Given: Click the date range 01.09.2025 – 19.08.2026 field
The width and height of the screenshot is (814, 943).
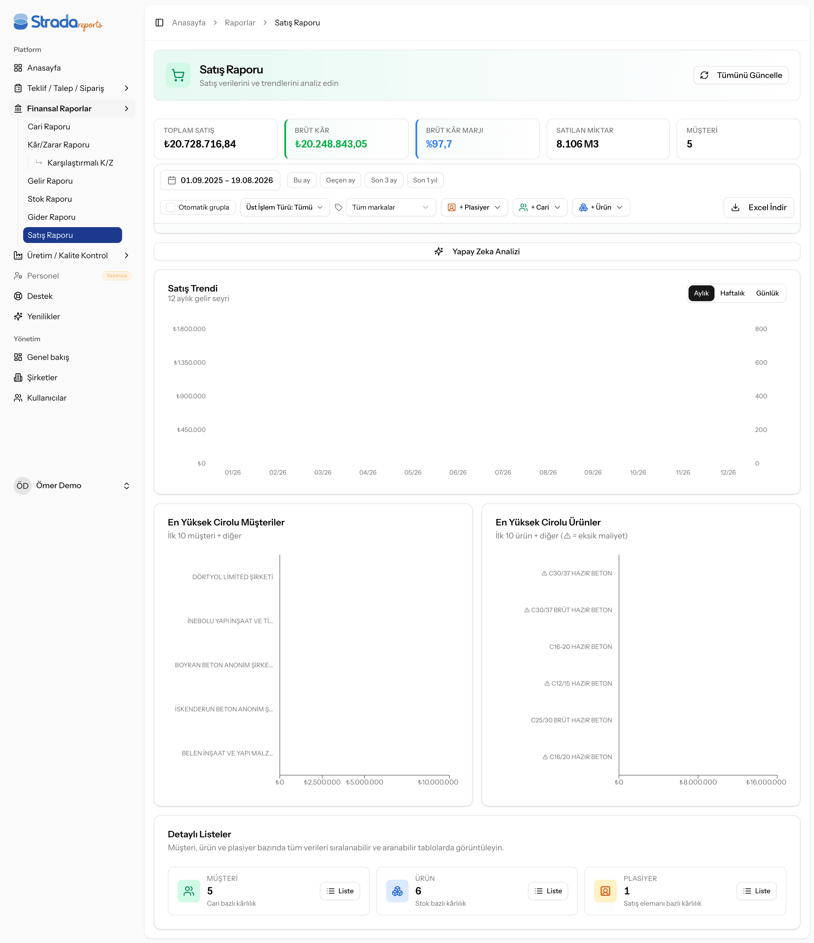Looking at the screenshot, I should tap(220, 180).
